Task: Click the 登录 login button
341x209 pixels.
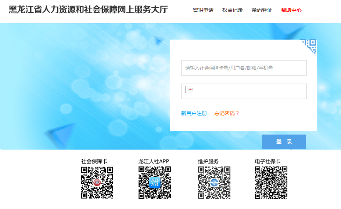Action: pos(284,142)
